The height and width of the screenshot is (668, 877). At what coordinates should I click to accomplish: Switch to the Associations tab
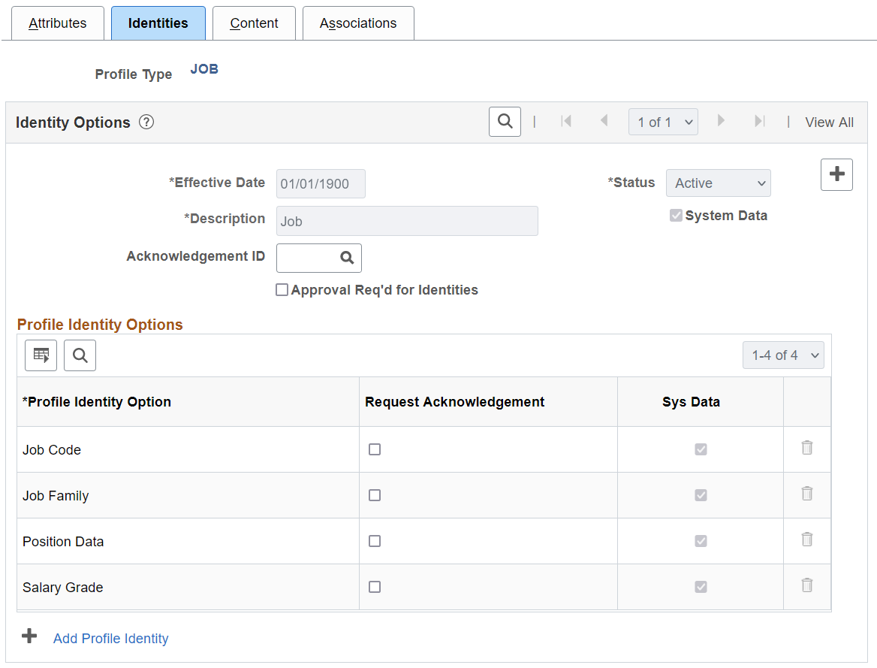click(358, 23)
